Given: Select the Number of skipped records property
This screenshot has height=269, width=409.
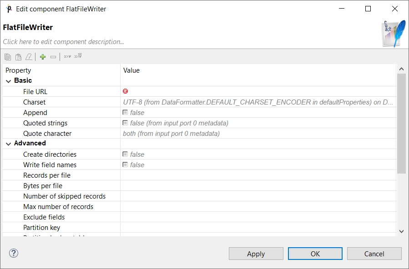Looking at the screenshot, I should click(x=65, y=196).
